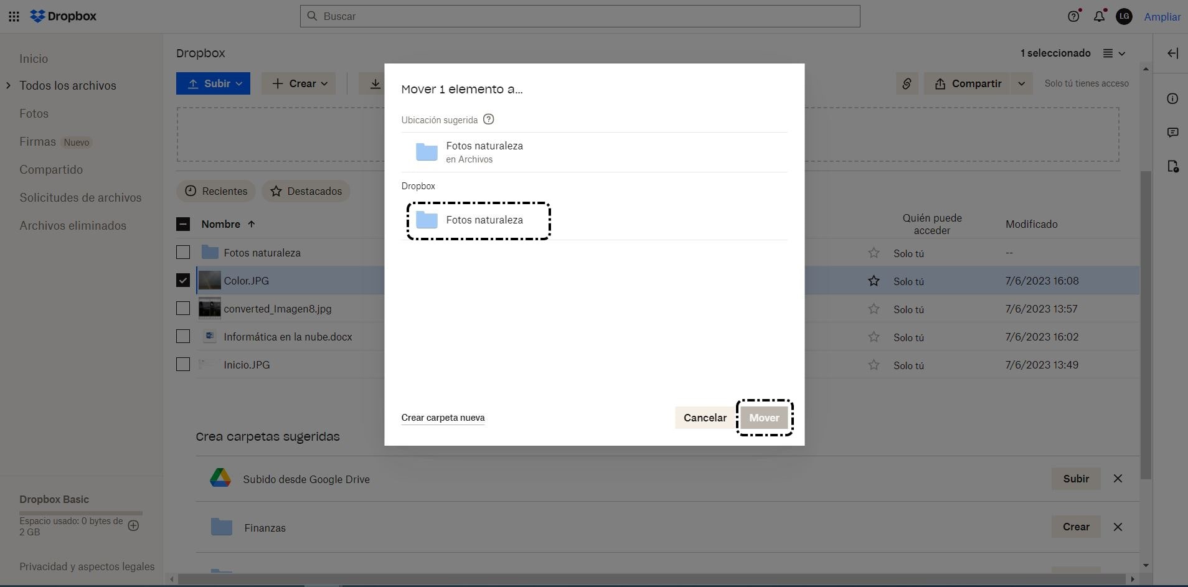Uncheck the Color.JPG checkbox
Screen dimensions: 1188x587
(183, 280)
